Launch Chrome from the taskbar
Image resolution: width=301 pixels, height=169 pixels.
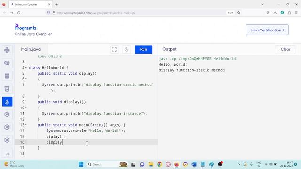click(x=159, y=164)
